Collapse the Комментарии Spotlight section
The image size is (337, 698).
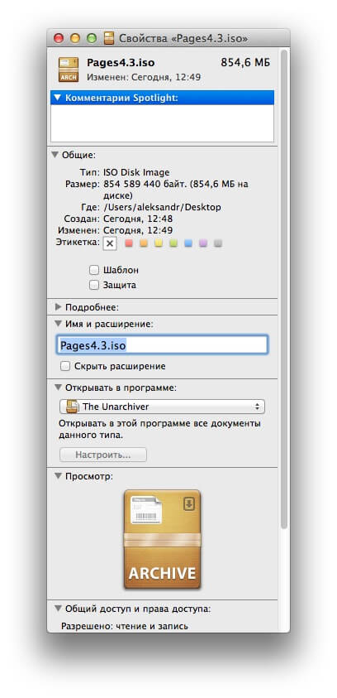click(56, 98)
